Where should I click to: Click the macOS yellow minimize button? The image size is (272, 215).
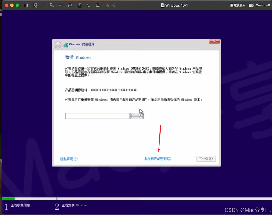tap(12, 5)
